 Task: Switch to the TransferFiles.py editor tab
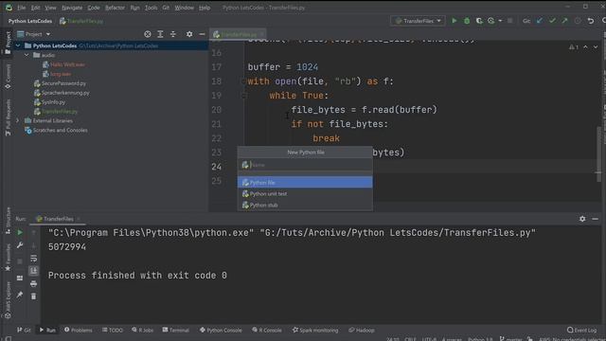click(238, 34)
